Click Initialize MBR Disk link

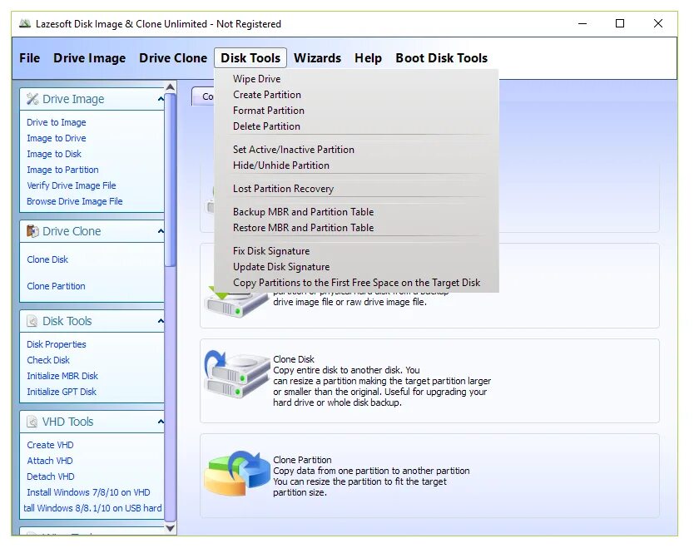click(x=62, y=376)
